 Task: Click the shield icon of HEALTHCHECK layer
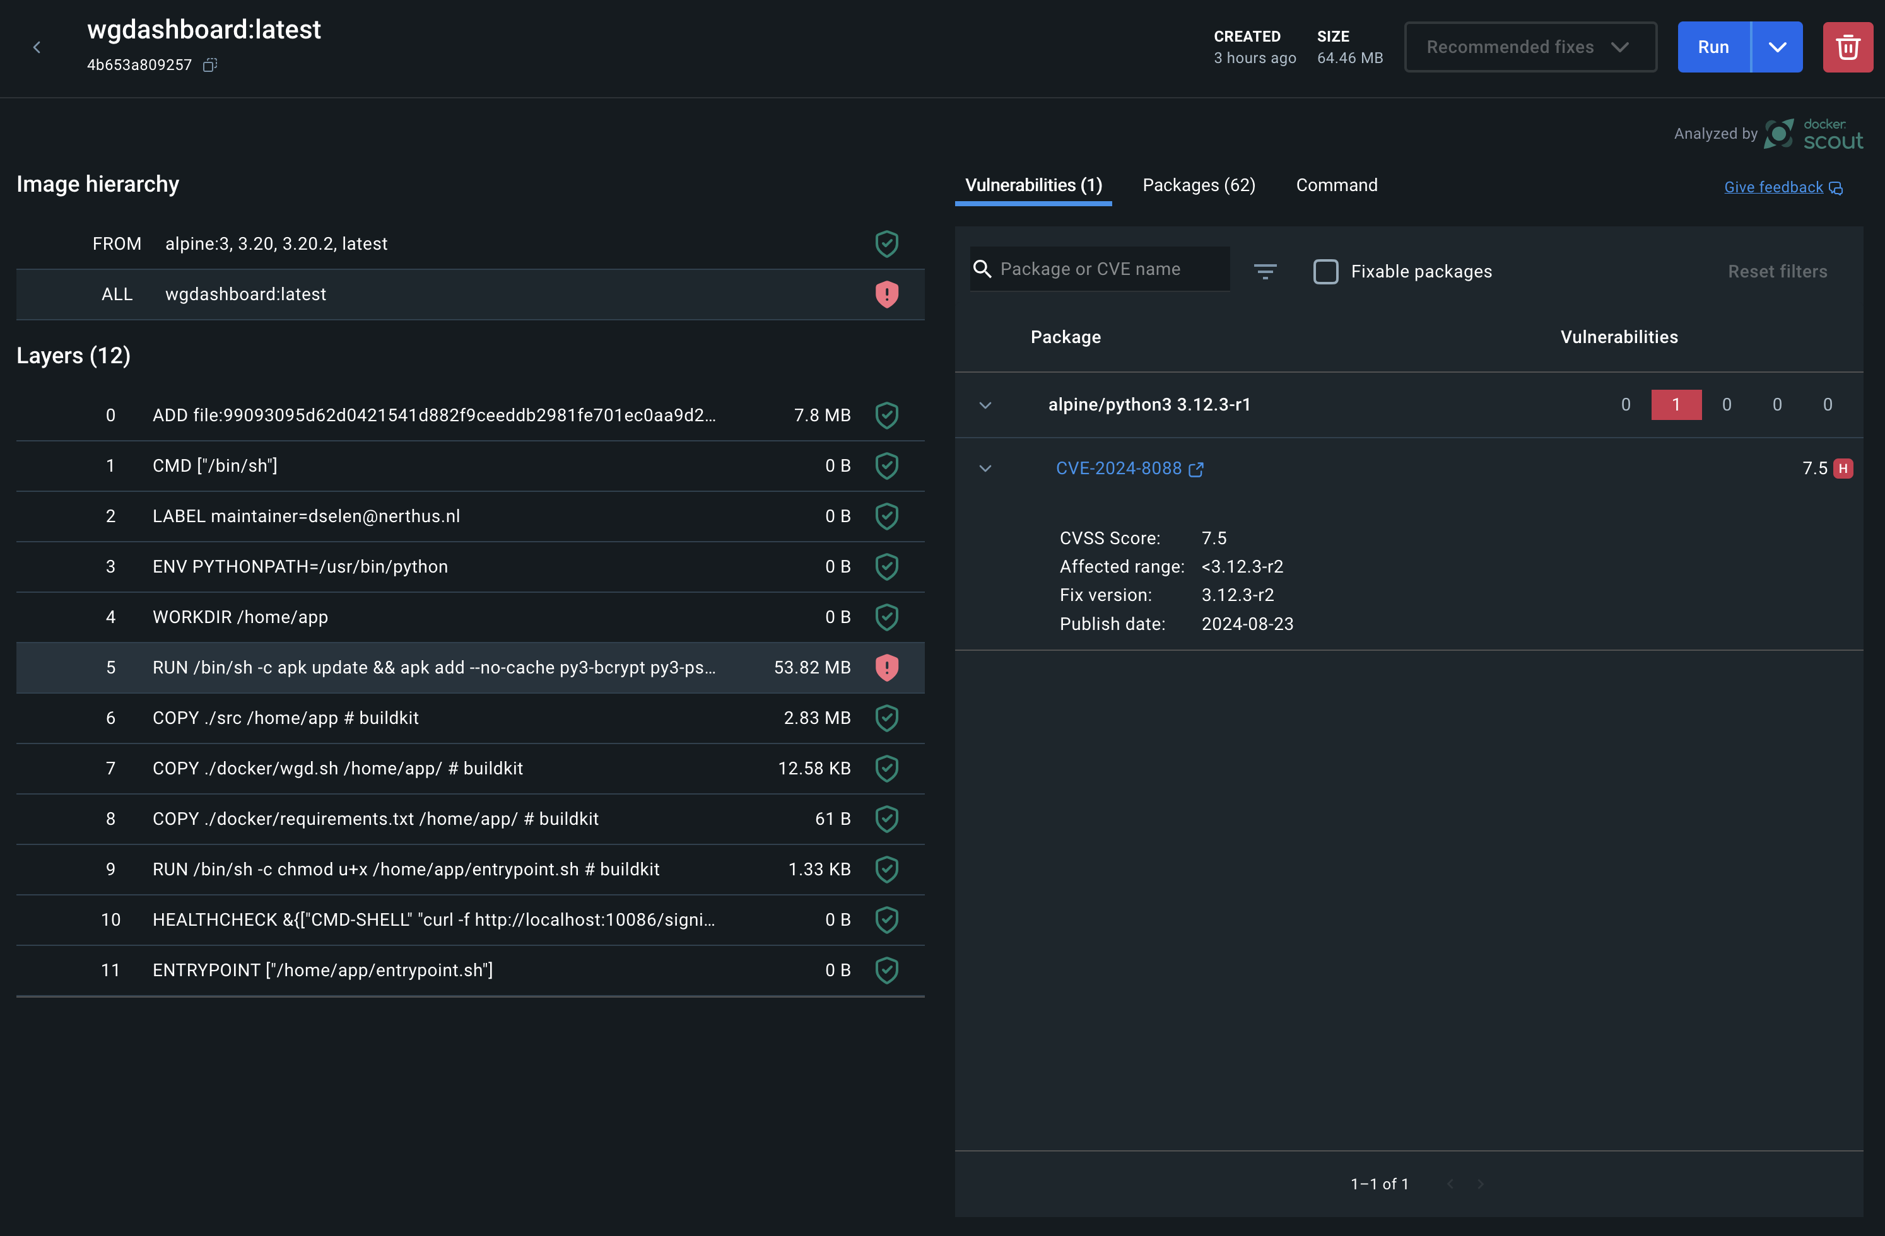tap(886, 920)
